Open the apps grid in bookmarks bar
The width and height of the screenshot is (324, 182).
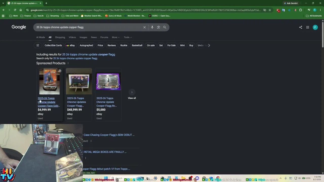(x=3, y=16)
